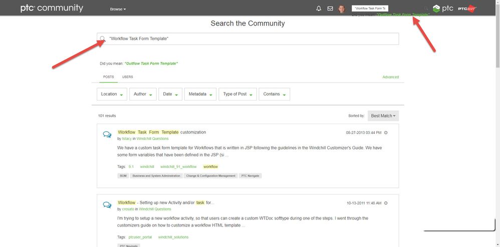The image size is (500, 247).
Task: Click the Search the Community heading
Action: point(248,23)
